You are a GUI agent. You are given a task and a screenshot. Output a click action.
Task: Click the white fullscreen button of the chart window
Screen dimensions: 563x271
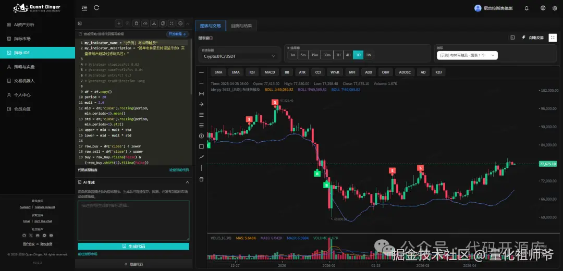click(553, 38)
